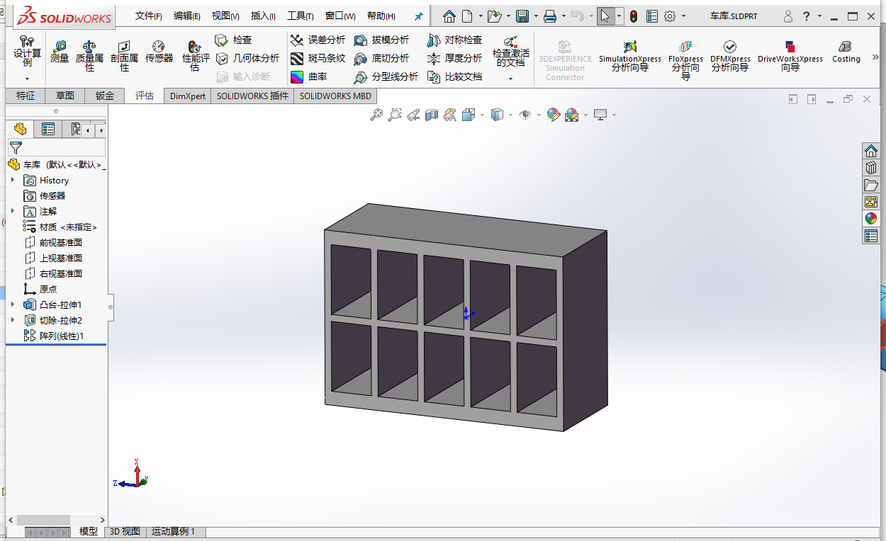Screen dimensions: 886x541
Task: Open Mass Properties (质量属性)
Action: pyautogui.click(x=90, y=56)
